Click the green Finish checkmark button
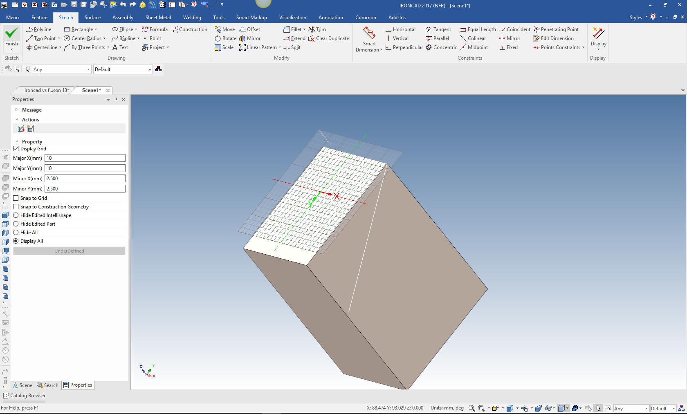Screen dimensions: 687x414 [x=11, y=37]
